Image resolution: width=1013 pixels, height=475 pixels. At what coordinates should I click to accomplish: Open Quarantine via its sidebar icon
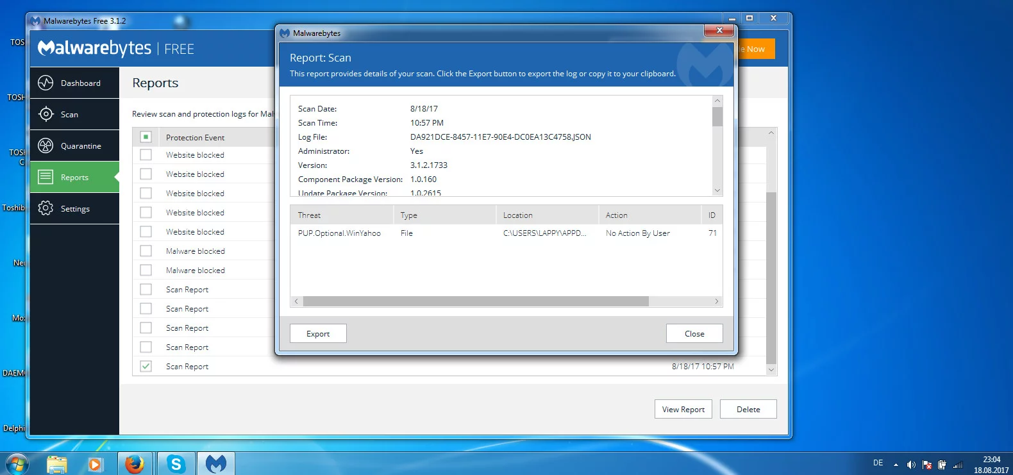[46, 146]
